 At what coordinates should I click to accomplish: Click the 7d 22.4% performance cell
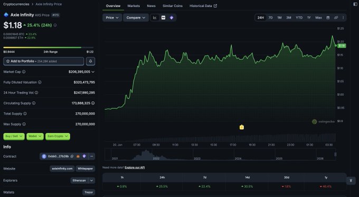[205, 186]
